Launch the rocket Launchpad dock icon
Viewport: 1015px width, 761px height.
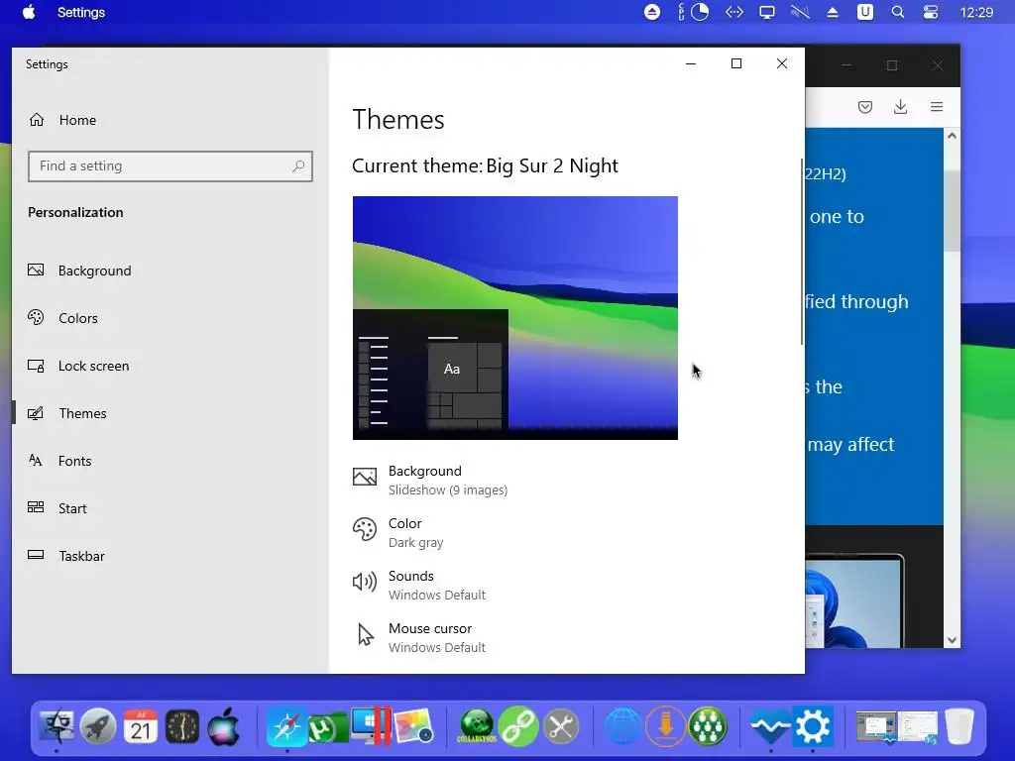98,726
